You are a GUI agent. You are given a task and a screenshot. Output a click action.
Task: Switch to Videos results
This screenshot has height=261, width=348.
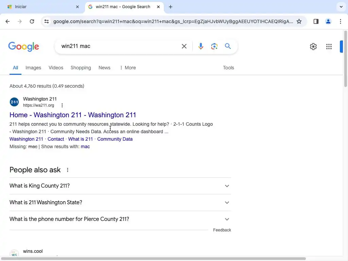pos(56,68)
